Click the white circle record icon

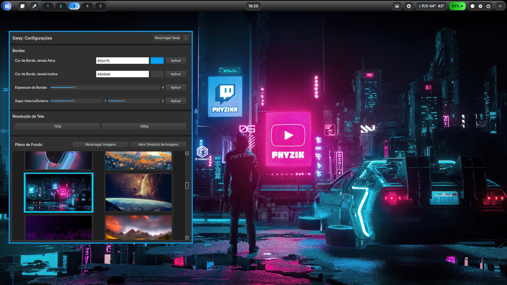(472, 6)
